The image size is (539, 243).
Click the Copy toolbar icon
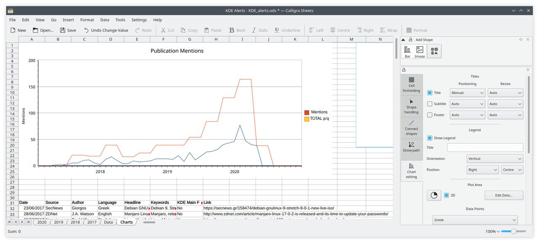click(183, 30)
